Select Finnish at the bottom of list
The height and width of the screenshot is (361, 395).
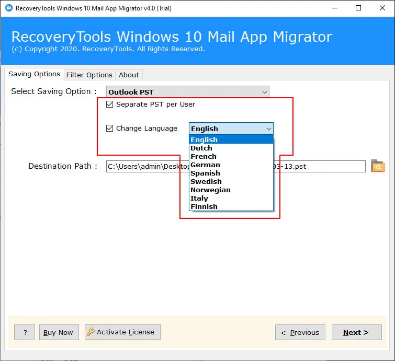pyautogui.click(x=204, y=207)
